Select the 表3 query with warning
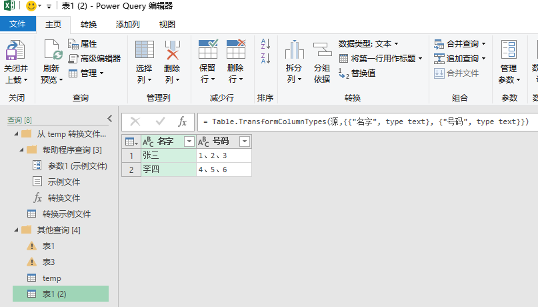The image size is (538, 307). tap(41, 262)
